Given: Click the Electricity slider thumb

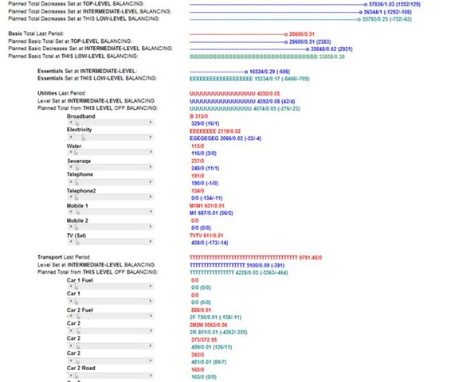Looking at the screenshot, I should point(84,138).
